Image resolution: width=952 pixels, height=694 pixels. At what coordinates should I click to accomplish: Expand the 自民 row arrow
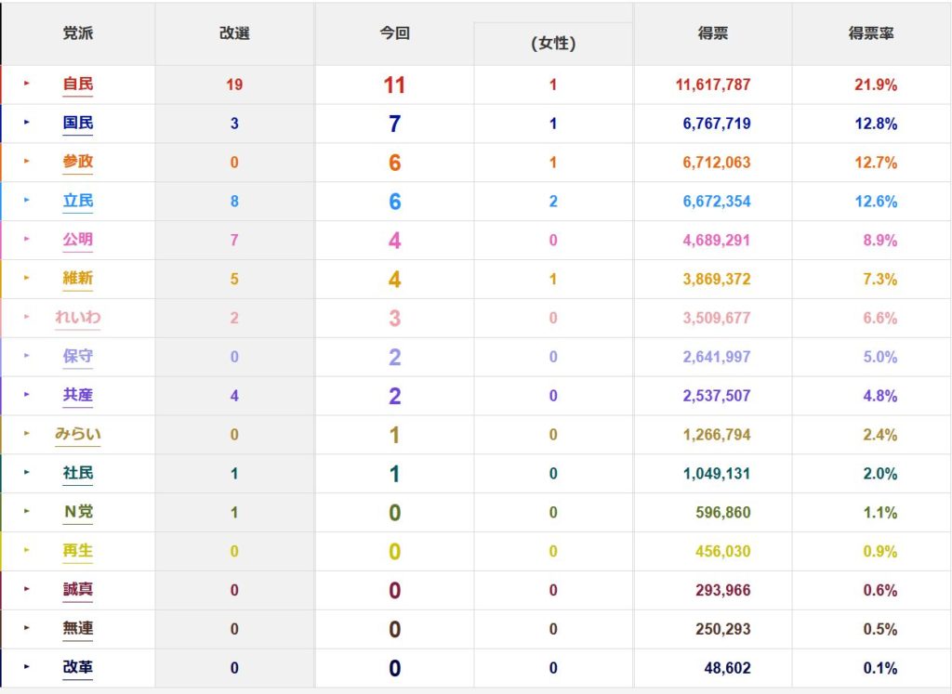click(27, 84)
